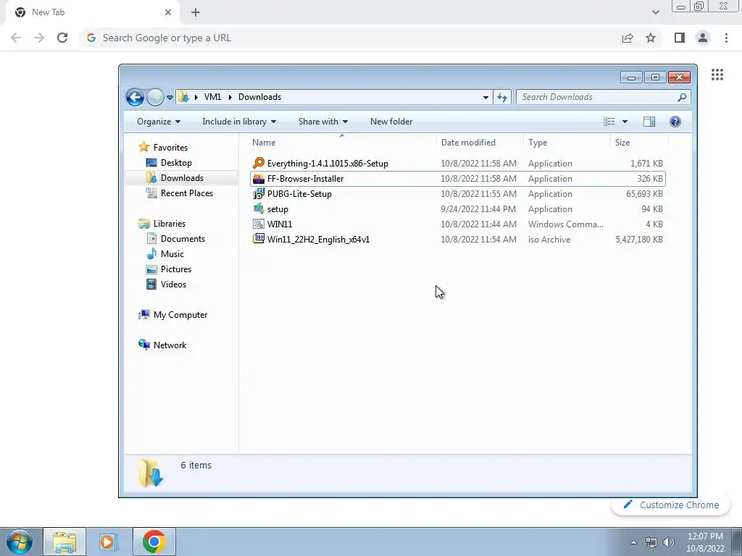Sort files by Size column
This screenshot has height=556, width=742.
[622, 143]
